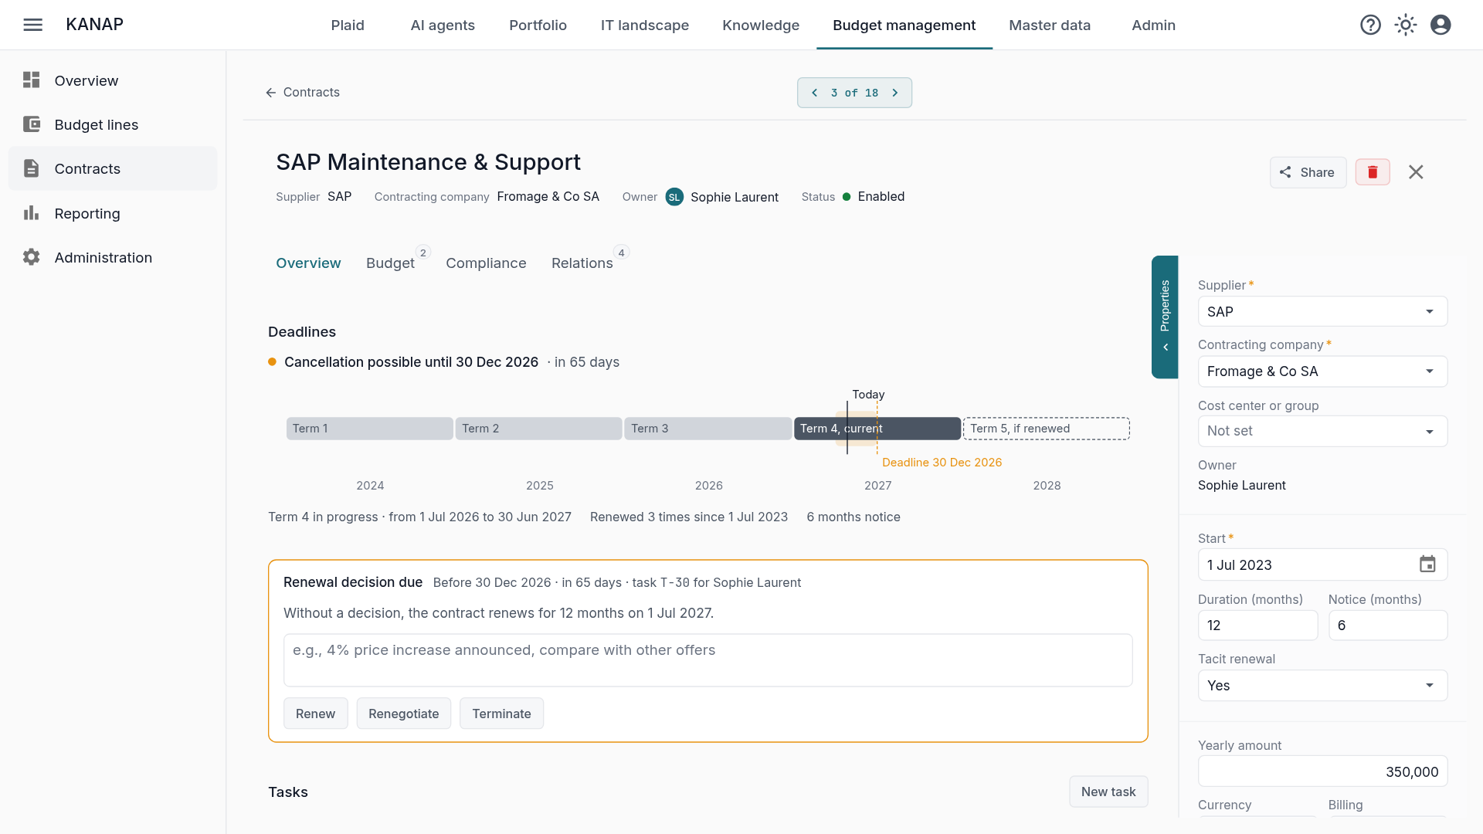
Task: Click the Term 4, current timeline bar
Action: [877, 429]
